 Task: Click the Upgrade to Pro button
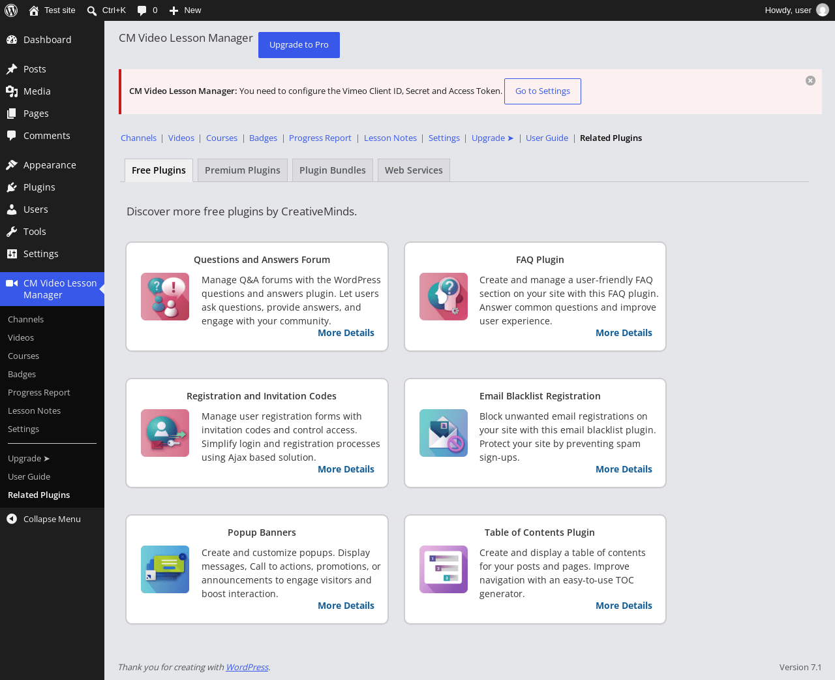tap(299, 45)
